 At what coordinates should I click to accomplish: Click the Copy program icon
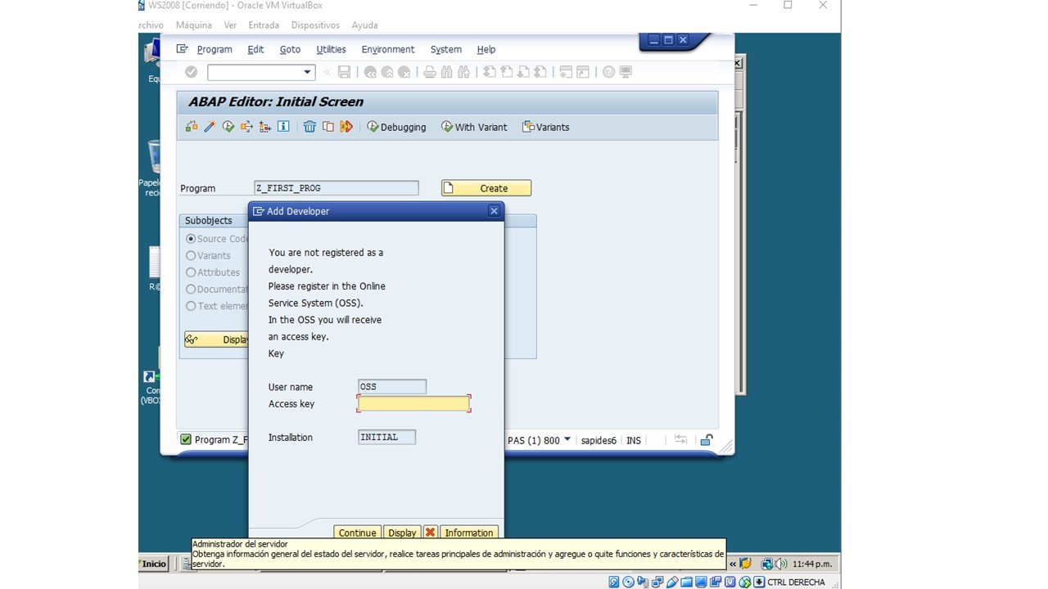(x=328, y=127)
